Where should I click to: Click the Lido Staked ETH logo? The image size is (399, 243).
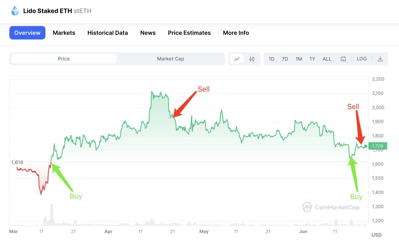15,11
